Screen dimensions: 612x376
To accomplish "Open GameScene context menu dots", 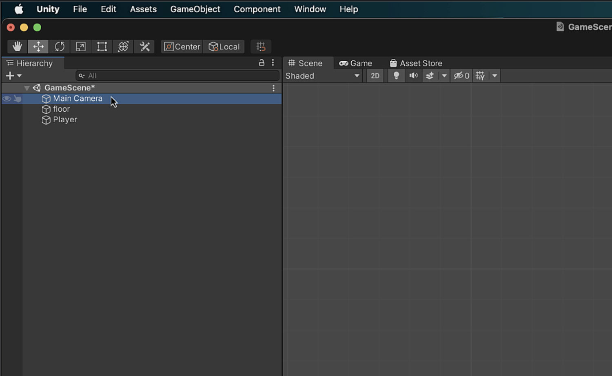I will [274, 88].
